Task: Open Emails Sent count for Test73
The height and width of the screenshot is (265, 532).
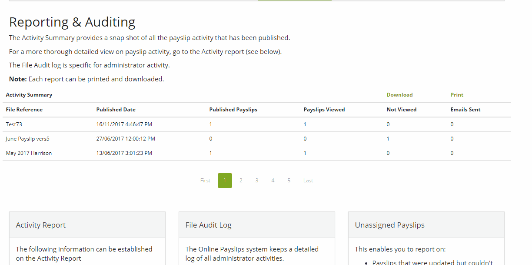Action: pyautogui.click(x=452, y=124)
